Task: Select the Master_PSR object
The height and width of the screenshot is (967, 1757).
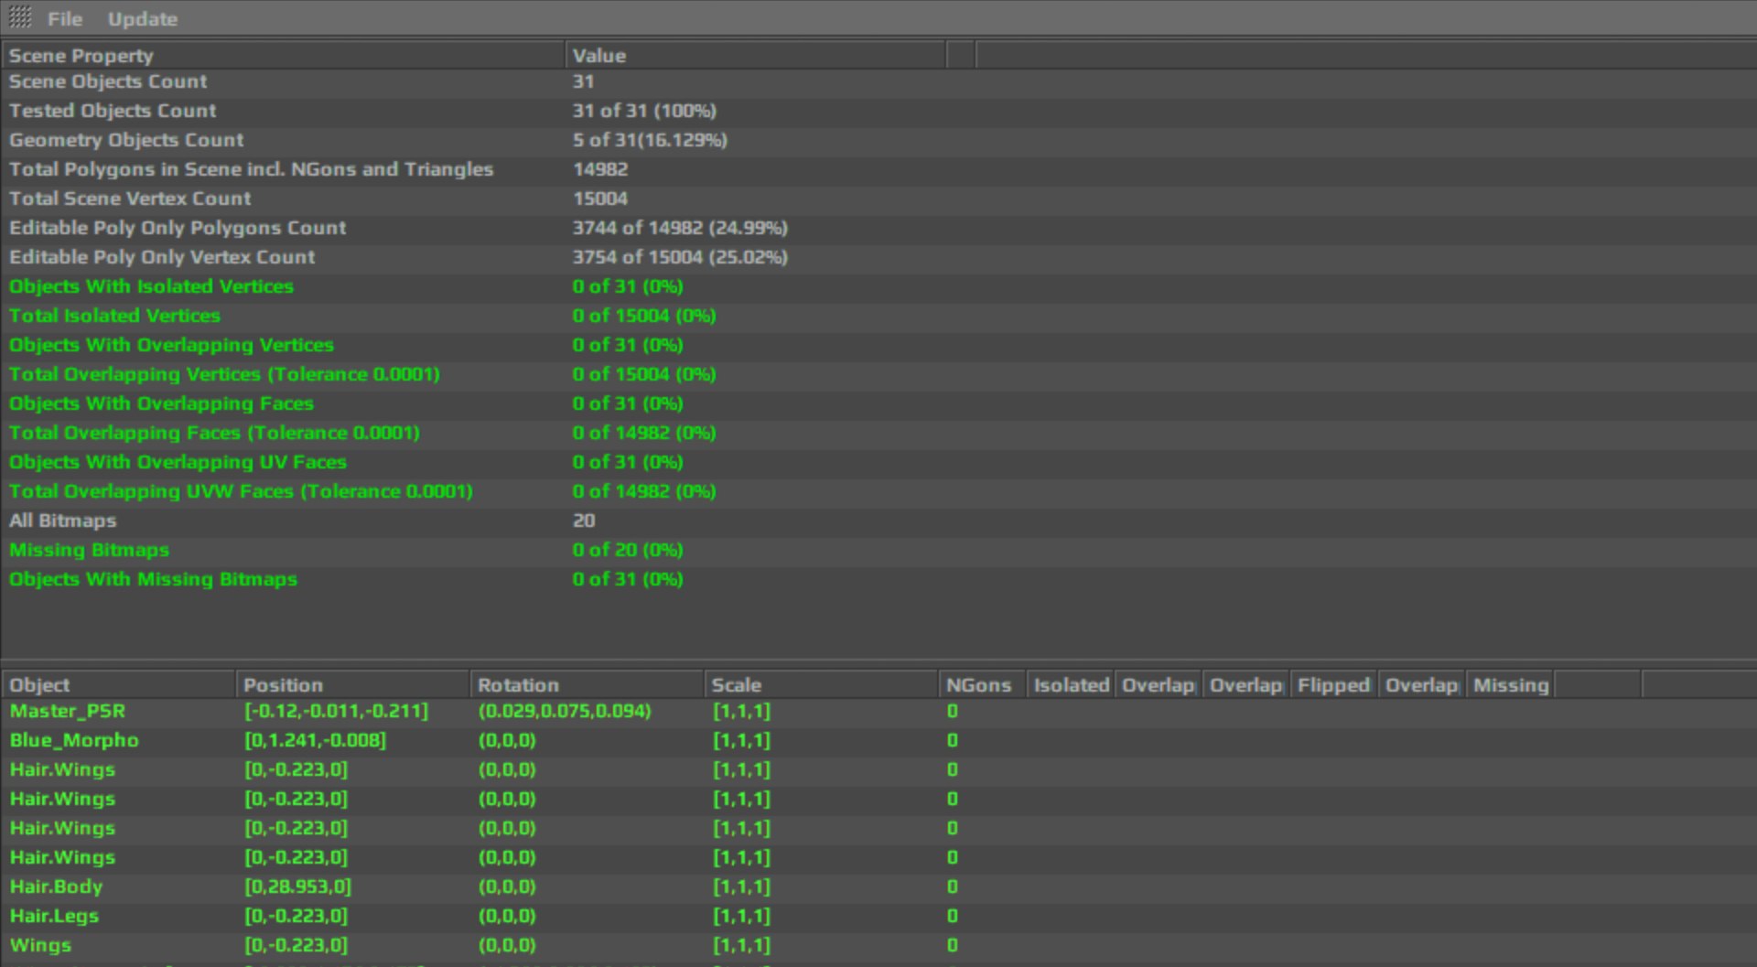Action: click(x=68, y=712)
